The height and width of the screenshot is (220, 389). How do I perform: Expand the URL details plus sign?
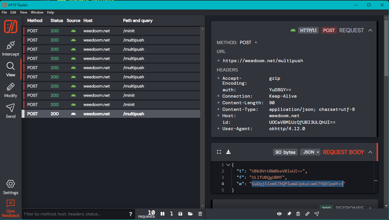pyautogui.click(x=219, y=61)
